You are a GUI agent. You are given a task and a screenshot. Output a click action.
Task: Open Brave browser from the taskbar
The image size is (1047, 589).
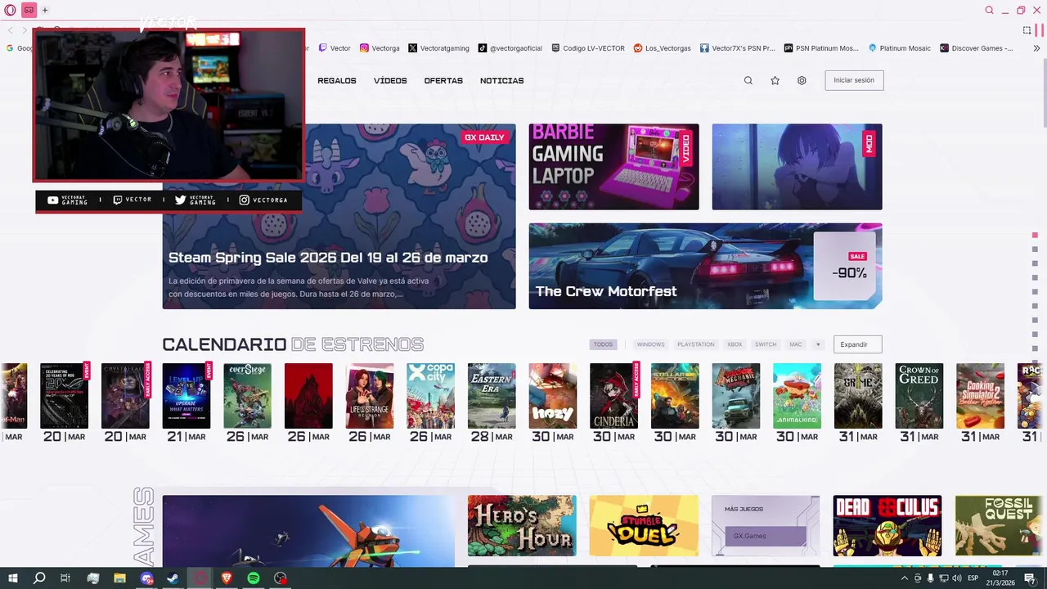227,578
